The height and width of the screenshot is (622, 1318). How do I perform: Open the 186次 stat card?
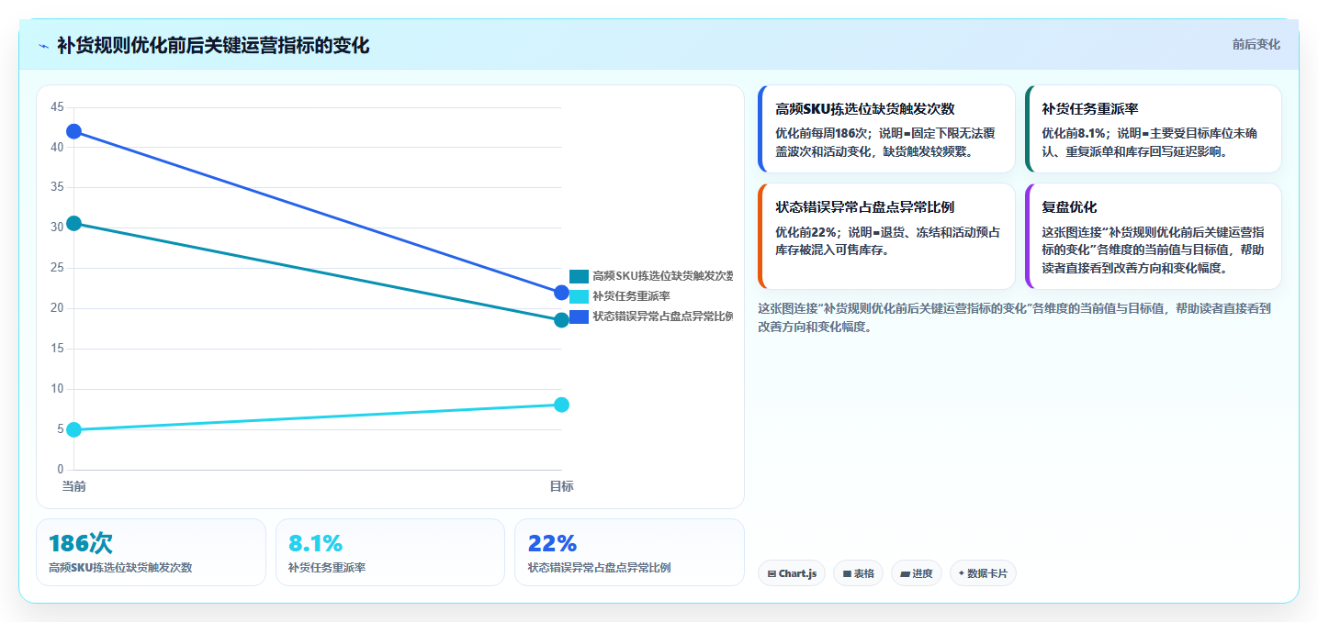[151, 552]
